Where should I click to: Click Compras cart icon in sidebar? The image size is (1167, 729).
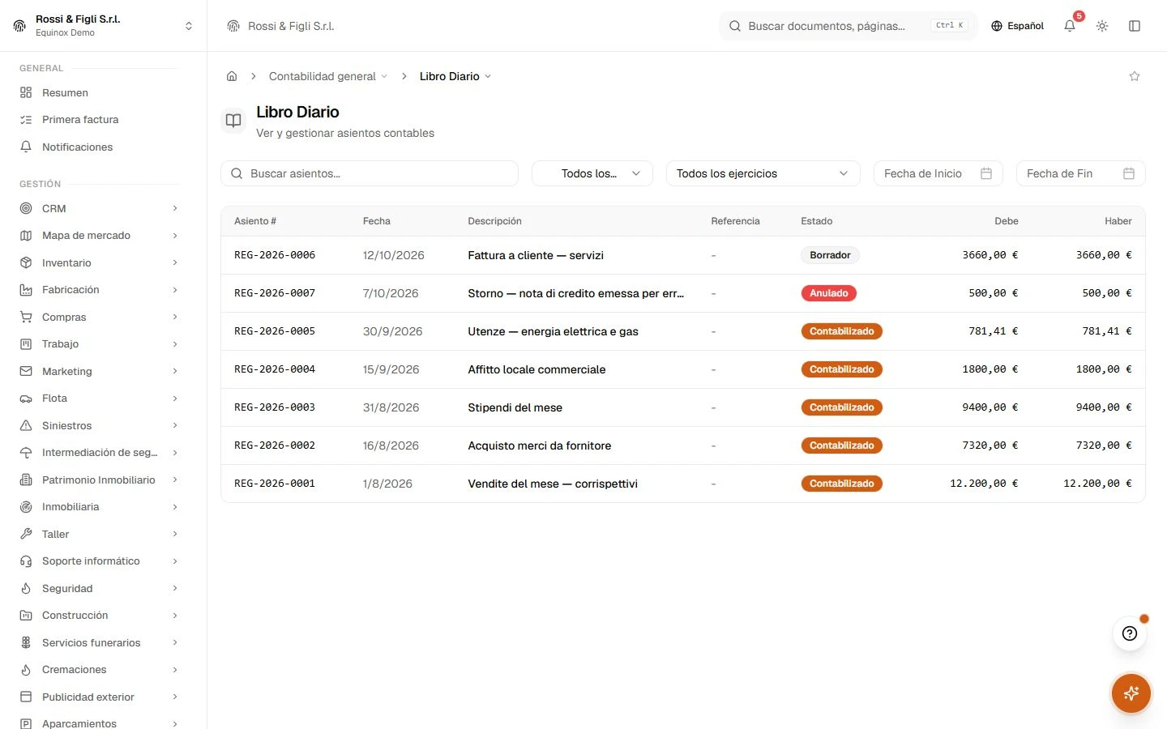[26, 317]
